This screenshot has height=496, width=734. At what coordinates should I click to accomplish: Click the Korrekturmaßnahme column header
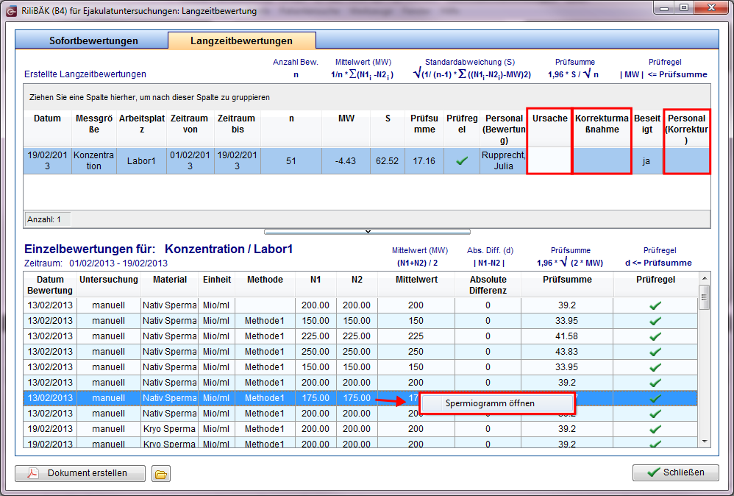pos(602,129)
